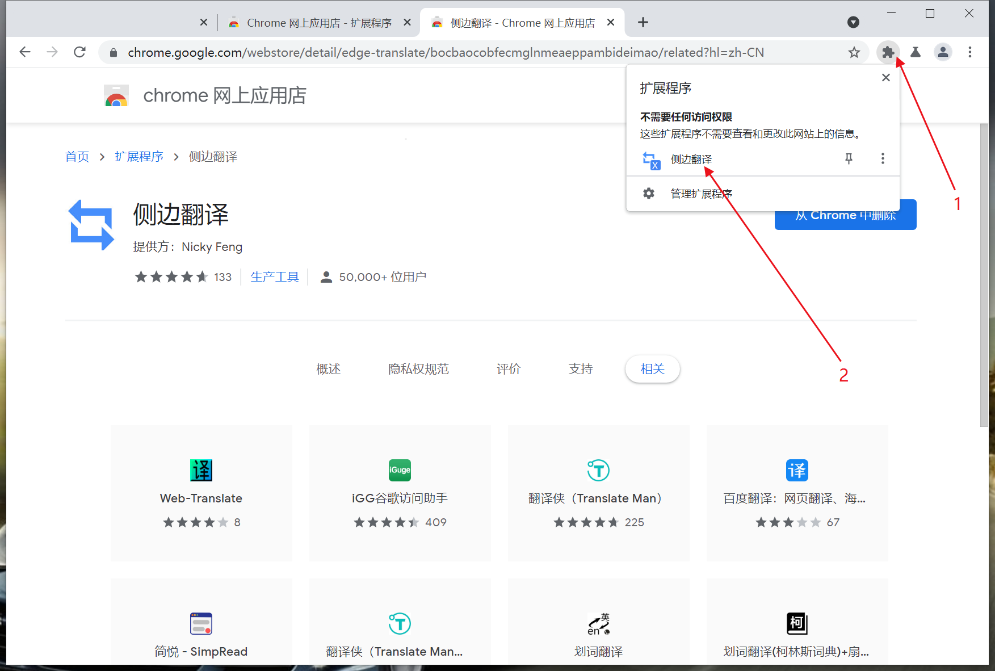Click the 133 ratings count

click(222, 277)
